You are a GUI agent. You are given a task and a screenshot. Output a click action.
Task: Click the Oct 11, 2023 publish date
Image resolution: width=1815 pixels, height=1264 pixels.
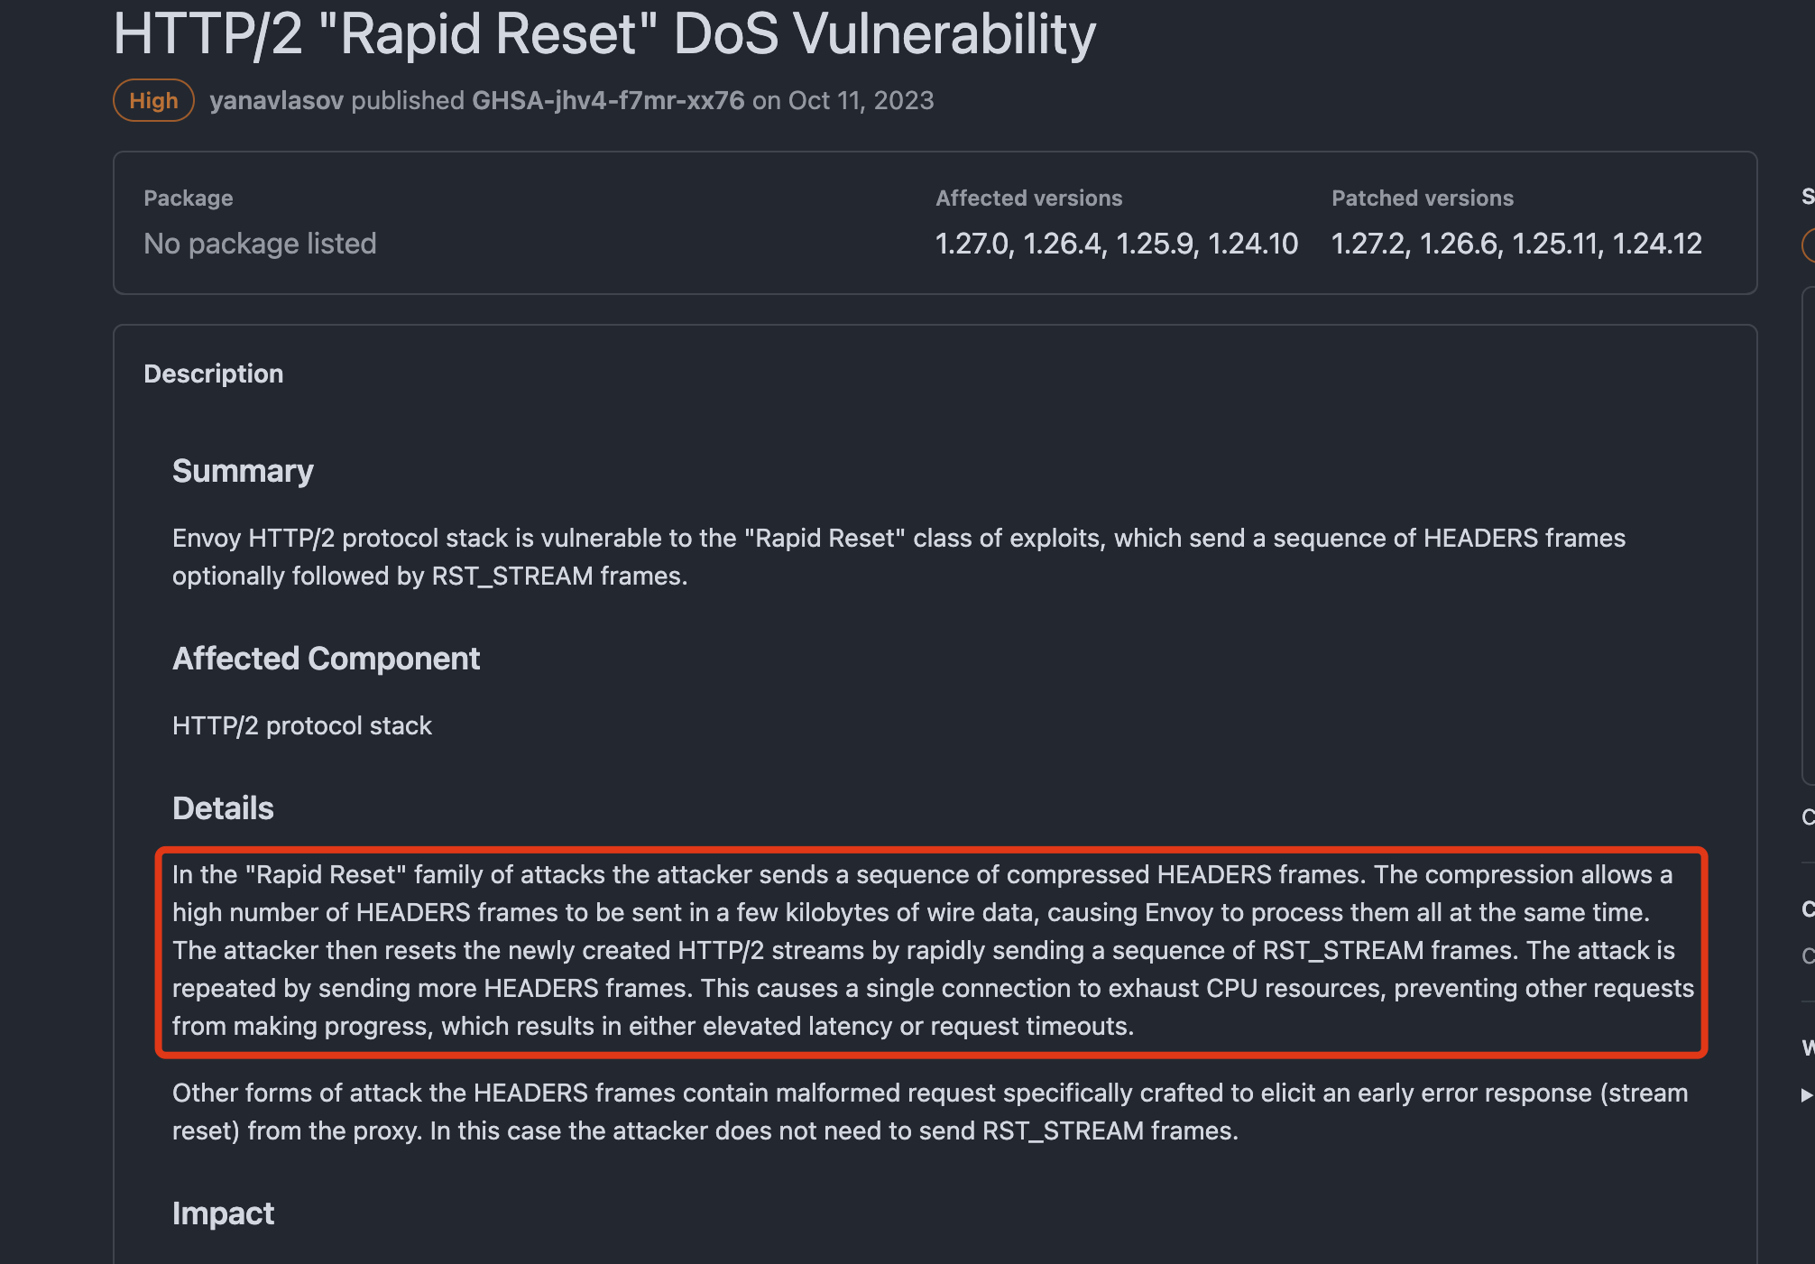[x=861, y=100]
